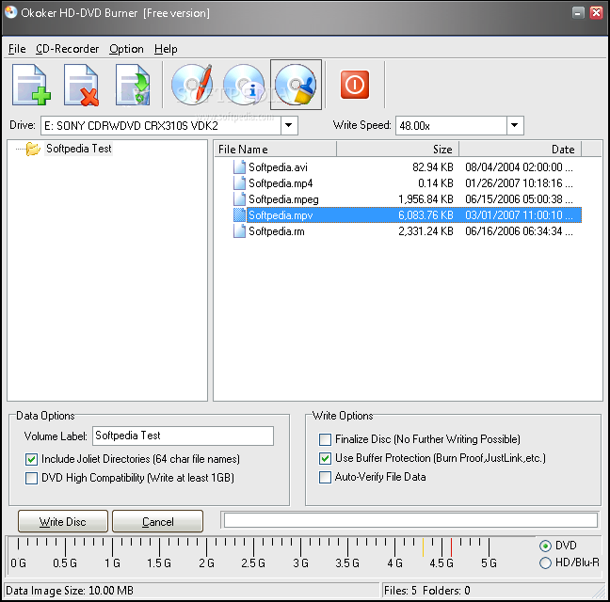Click the red Stop power icon
This screenshot has width=610, height=602.
354,85
